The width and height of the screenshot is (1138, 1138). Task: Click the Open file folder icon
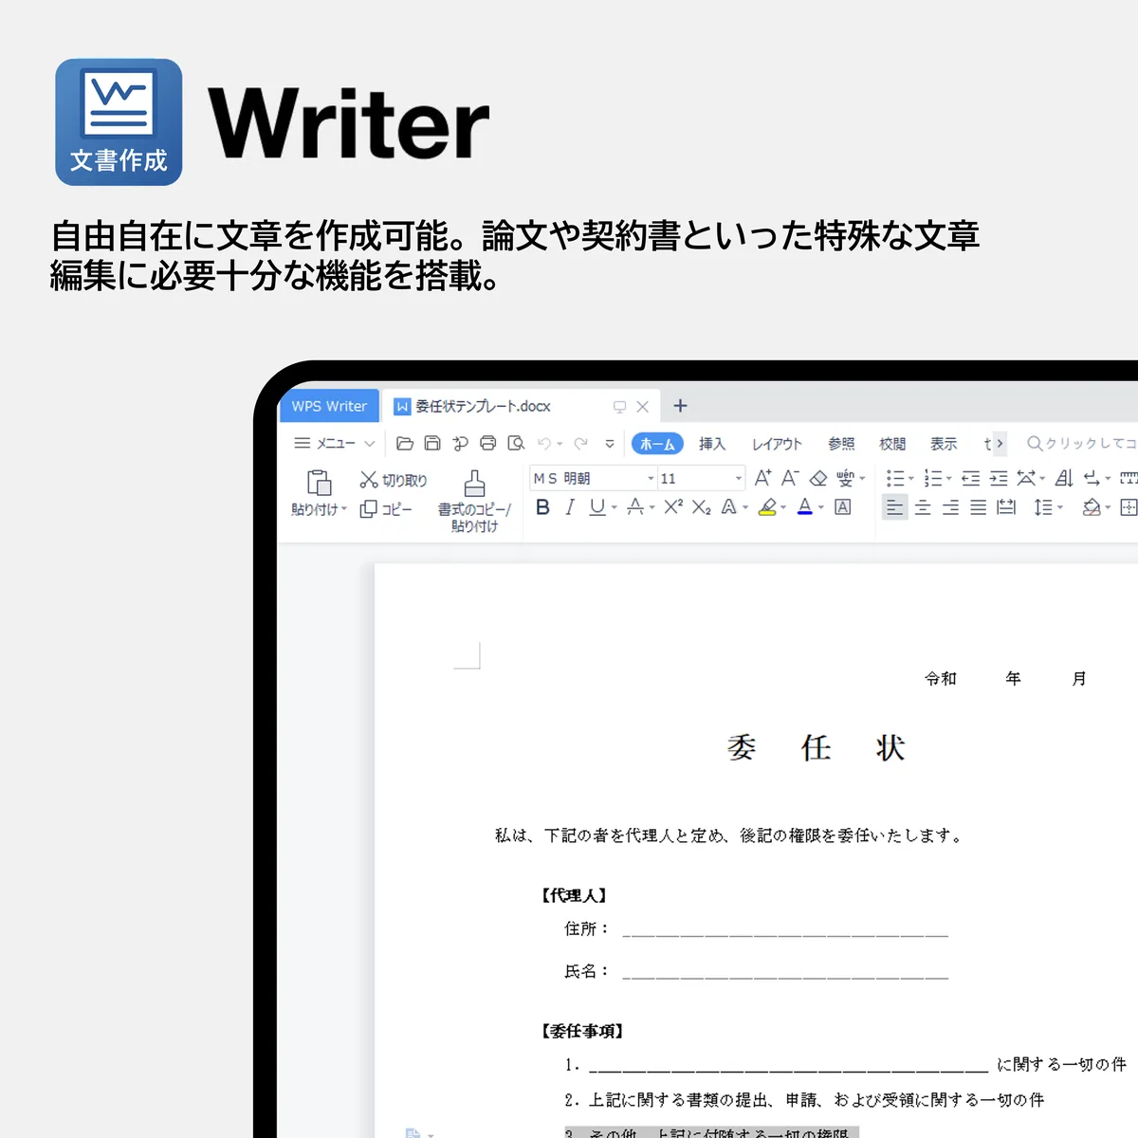pos(405,443)
